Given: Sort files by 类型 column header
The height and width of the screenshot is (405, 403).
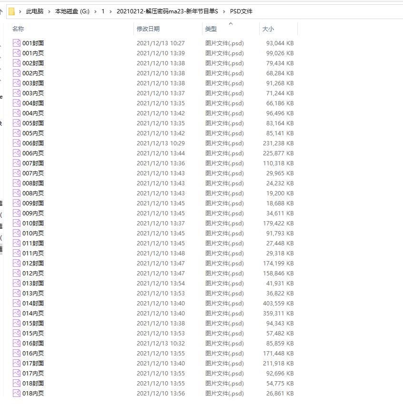Looking at the screenshot, I should point(211,29).
